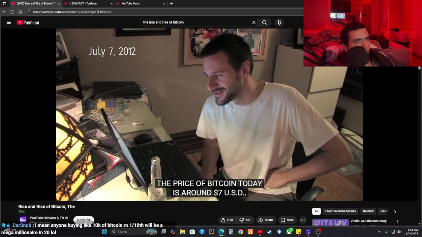The width and height of the screenshot is (422, 237).
Task: Open microphone indicator in system tray
Action: tap(386, 232)
